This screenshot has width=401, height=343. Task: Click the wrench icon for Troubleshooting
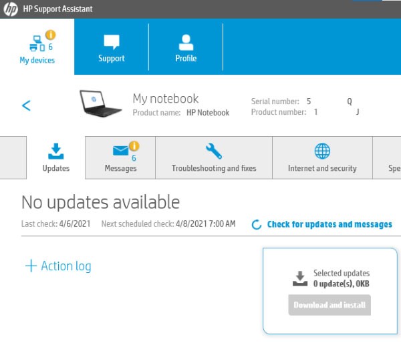pyautogui.click(x=214, y=150)
